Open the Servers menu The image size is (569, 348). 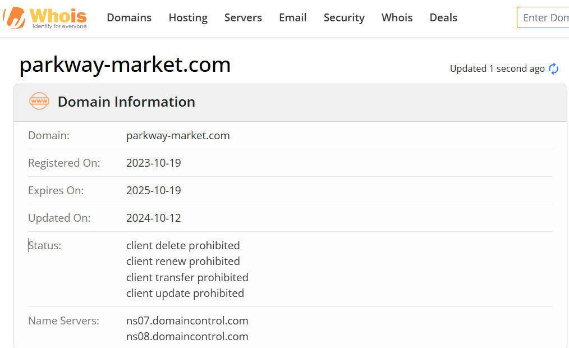(x=243, y=17)
